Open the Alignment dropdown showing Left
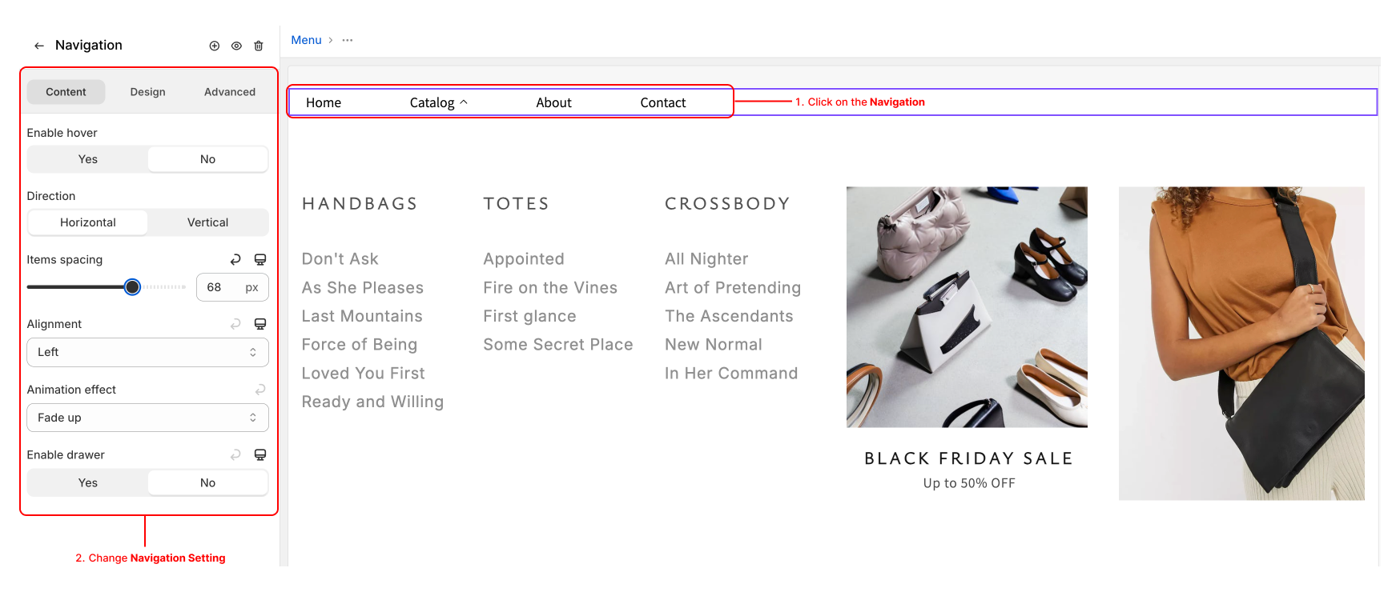Screen dimensions: 1400x592 click(147, 353)
